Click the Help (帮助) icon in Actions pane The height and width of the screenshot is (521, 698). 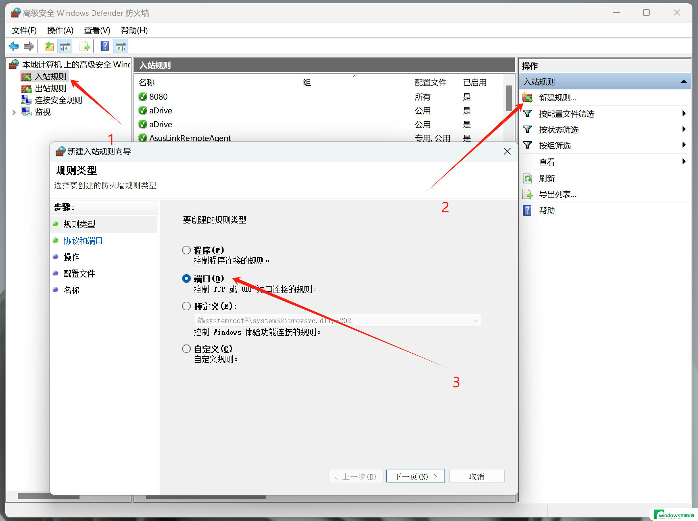click(527, 210)
